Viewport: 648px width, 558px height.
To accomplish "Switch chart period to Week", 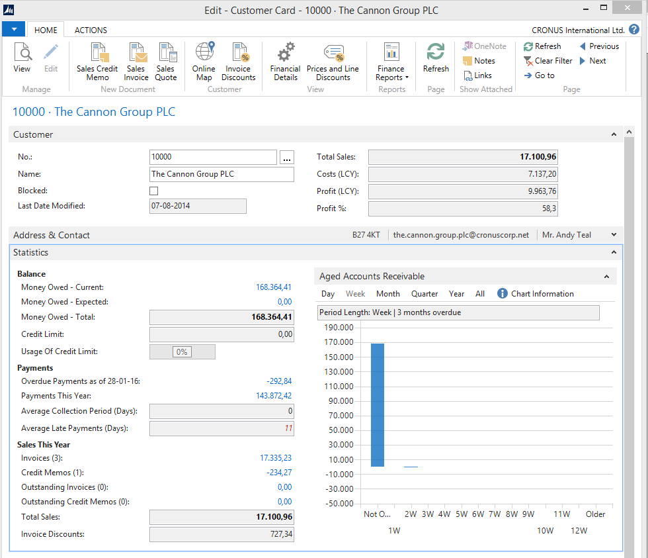I will tap(355, 293).
